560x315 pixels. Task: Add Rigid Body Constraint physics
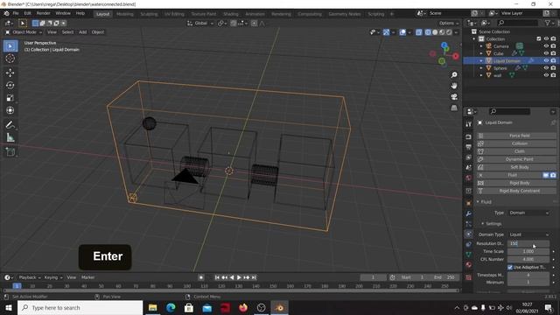pos(516,191)
